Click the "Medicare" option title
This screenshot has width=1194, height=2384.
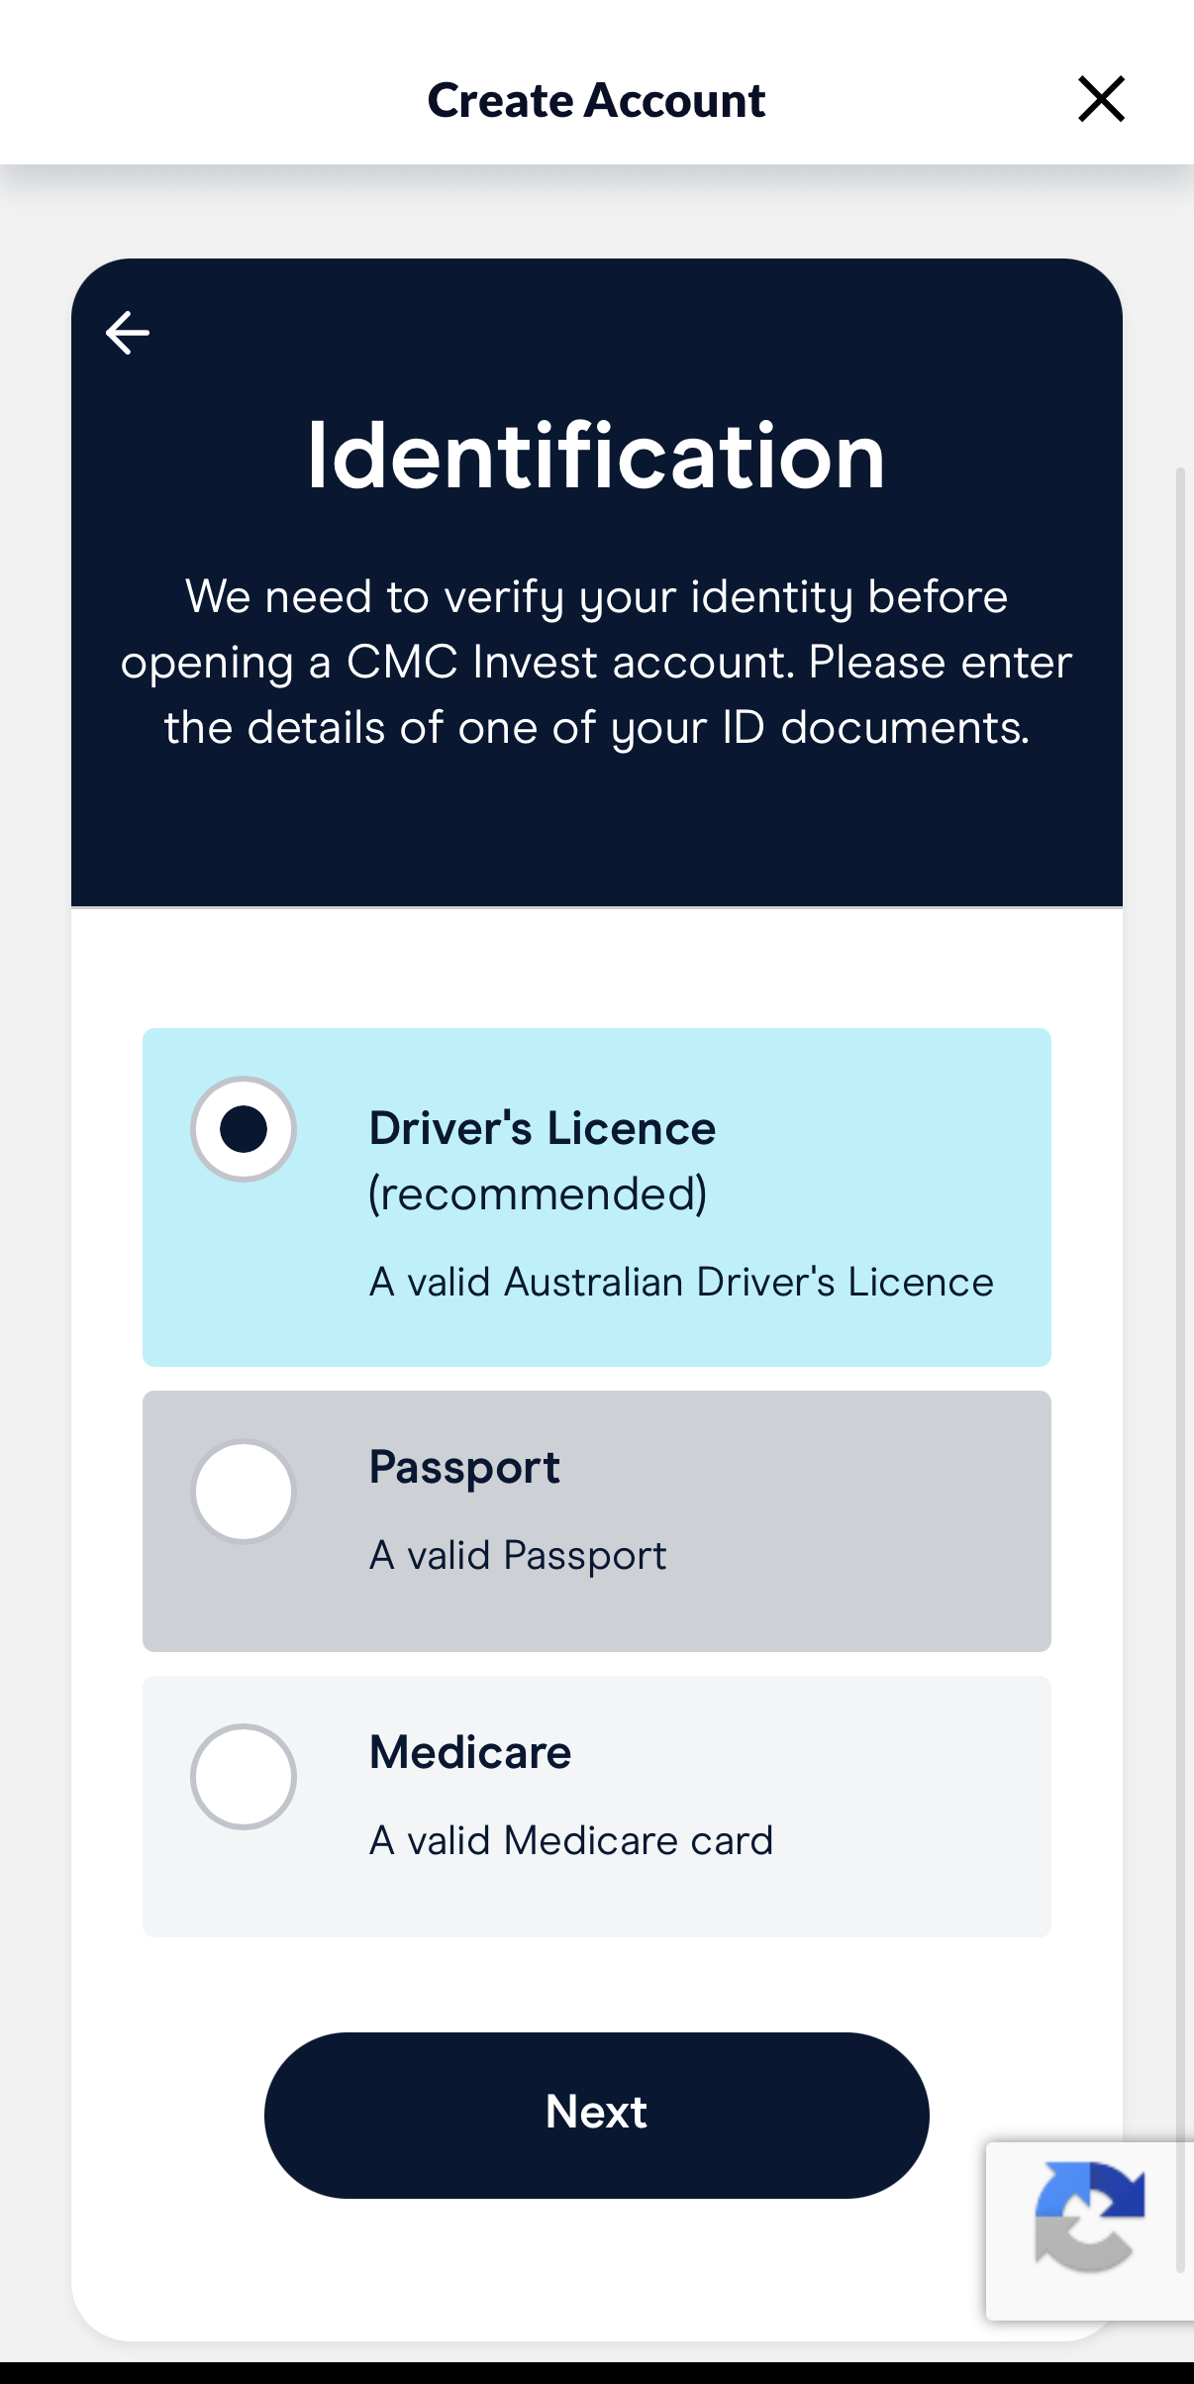coord(470,1753)
